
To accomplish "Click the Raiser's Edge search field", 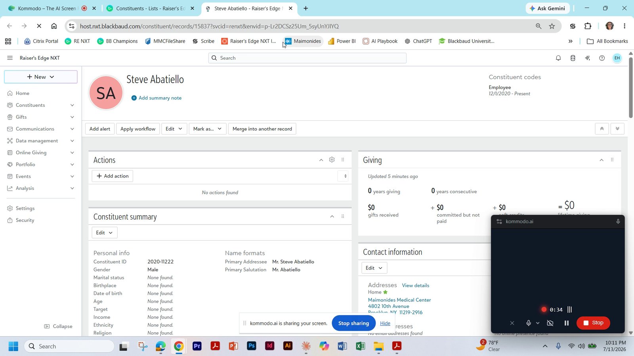I will coord(307,58).
